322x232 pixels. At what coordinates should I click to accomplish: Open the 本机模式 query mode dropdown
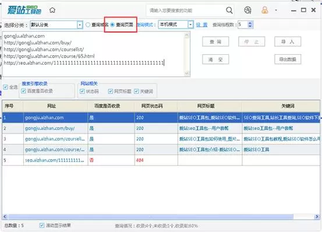(190, 24)
